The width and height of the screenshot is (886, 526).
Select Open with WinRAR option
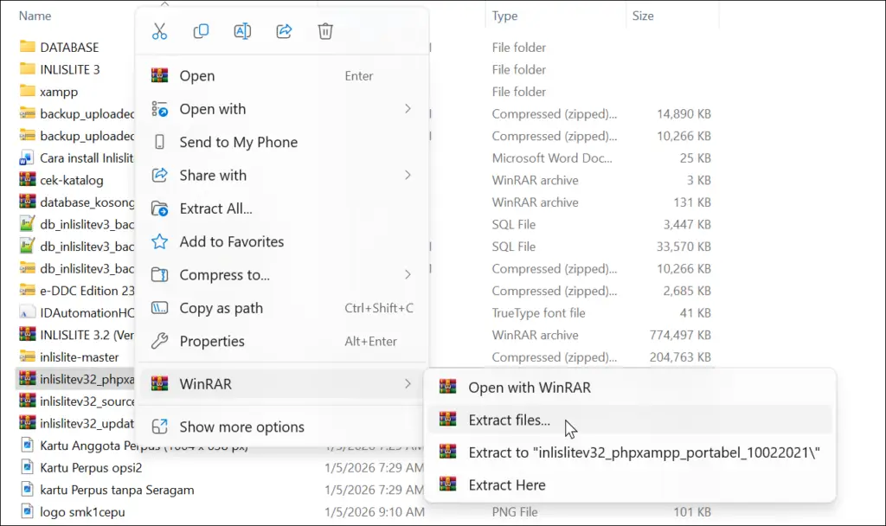pos(529,388)
